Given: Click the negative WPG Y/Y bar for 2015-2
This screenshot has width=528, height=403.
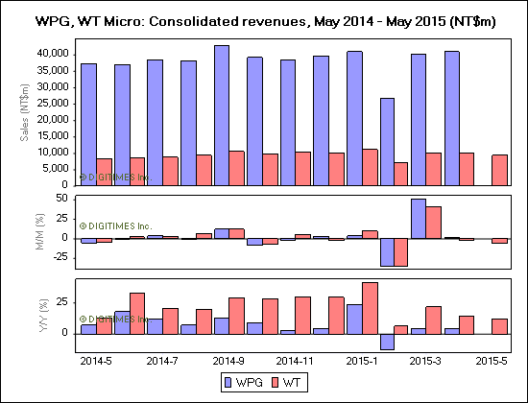Looking at the screenshot, I should click(x=387, y=342).
